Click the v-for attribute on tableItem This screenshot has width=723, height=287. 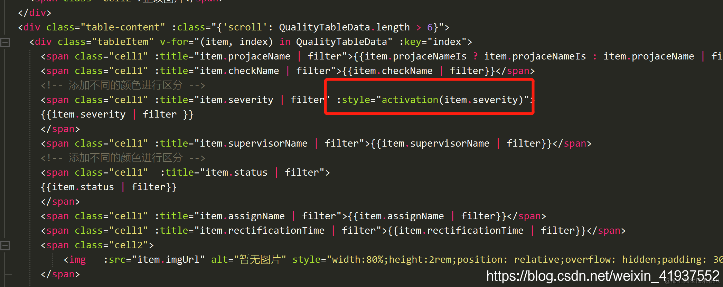pos(276,42)
